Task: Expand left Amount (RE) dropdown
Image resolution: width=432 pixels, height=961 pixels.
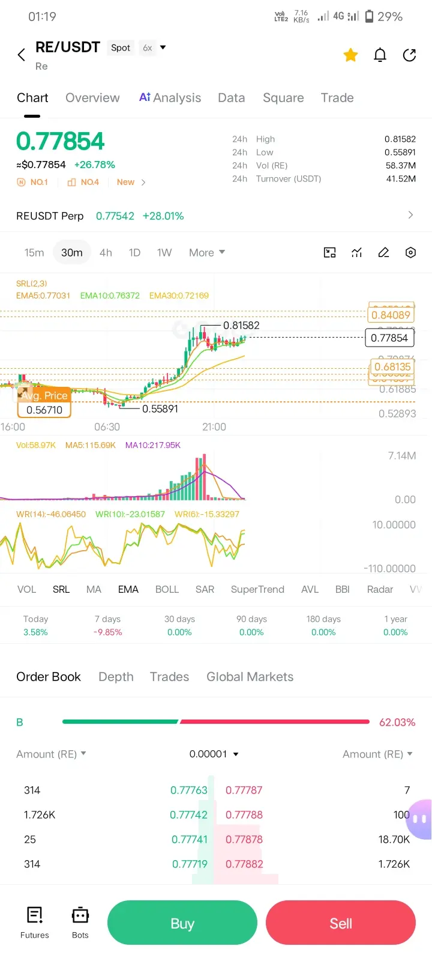Action: pos(51,754)
